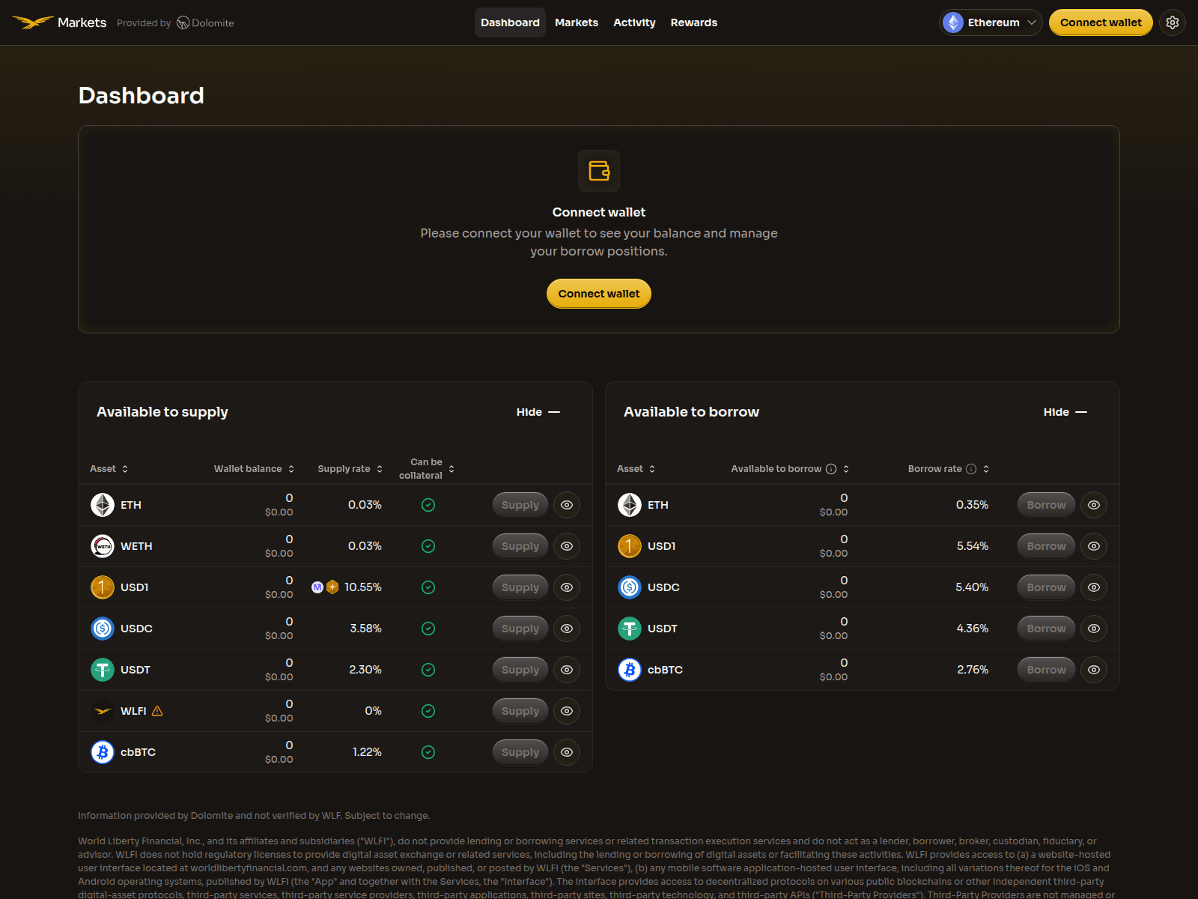
Task: Toggle the eye icon for USD1 supply row
Action: pos(567,587)
